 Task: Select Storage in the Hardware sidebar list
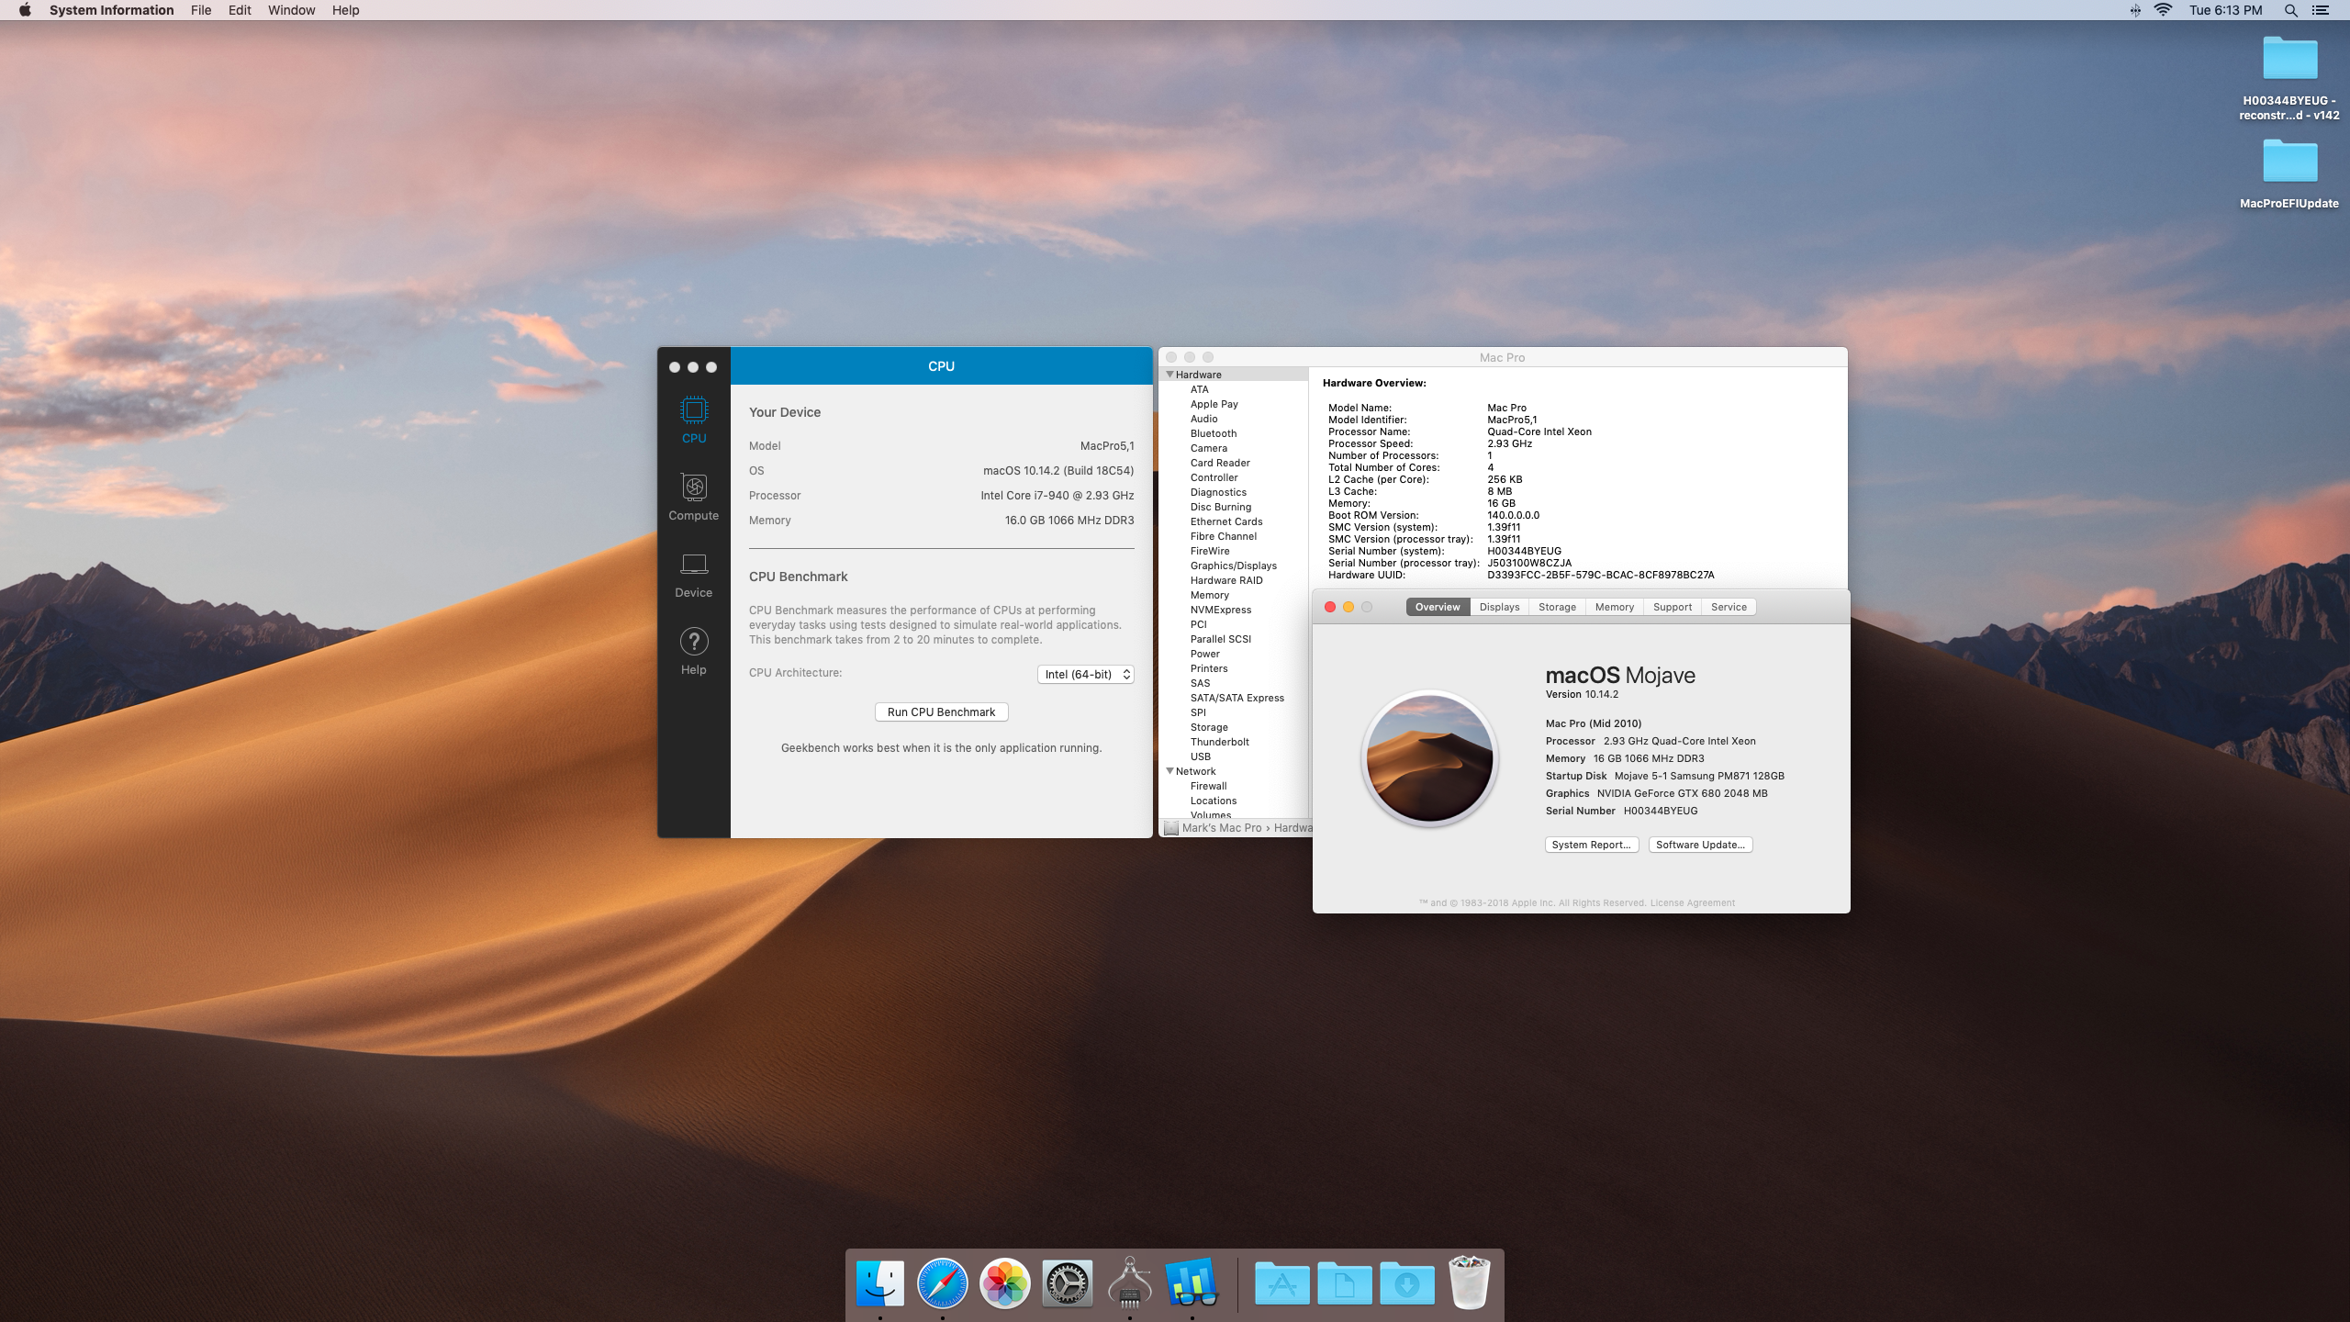click(1208, 727)
